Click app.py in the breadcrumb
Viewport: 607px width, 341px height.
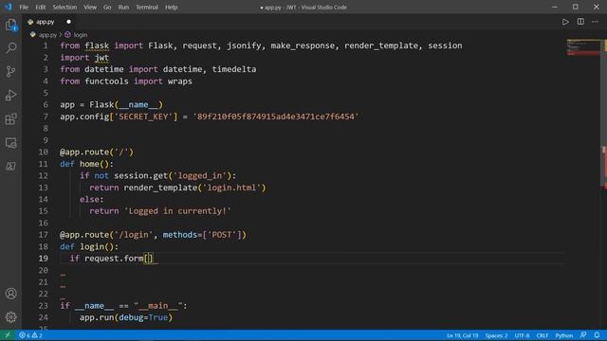pyautogui.click(x=47, y=35)
